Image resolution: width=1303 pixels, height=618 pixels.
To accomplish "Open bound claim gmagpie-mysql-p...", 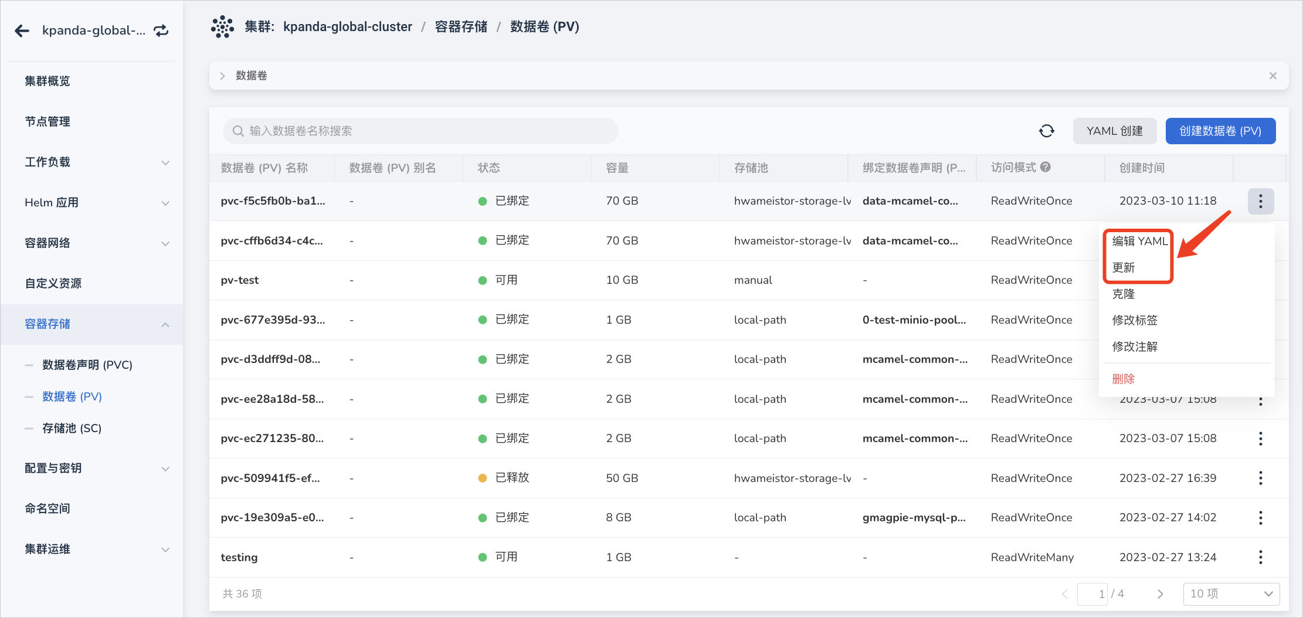I will coord(914,518).
